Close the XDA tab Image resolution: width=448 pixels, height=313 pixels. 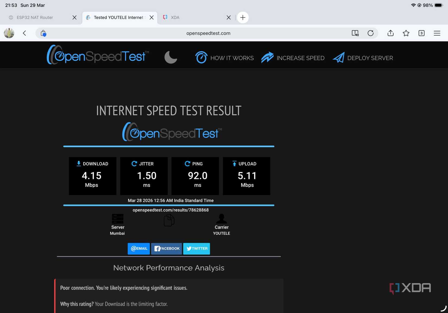click(229, 17)
